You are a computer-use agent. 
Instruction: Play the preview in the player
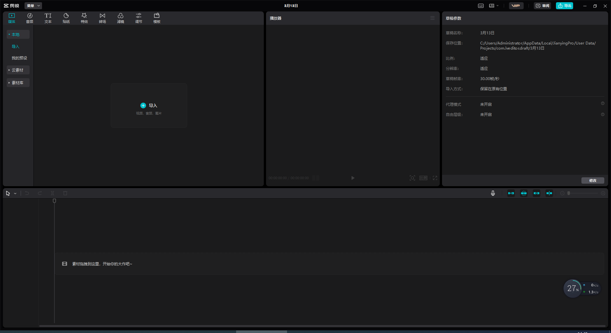[x=353, y=178]
